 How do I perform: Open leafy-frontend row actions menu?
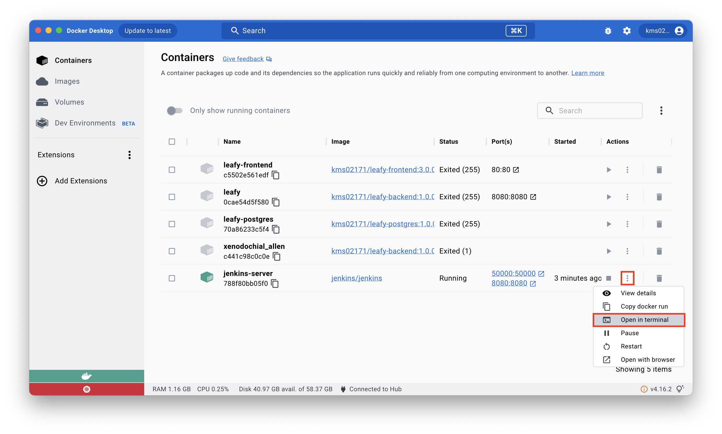click(627, 170)
